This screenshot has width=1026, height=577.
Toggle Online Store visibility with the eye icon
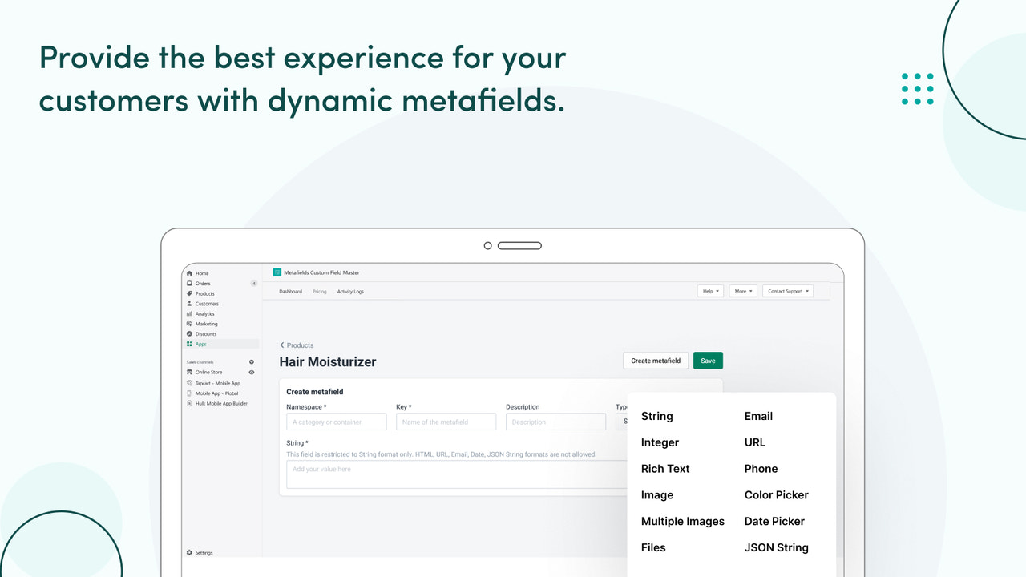pyautogui.click(x=251, y=372)
